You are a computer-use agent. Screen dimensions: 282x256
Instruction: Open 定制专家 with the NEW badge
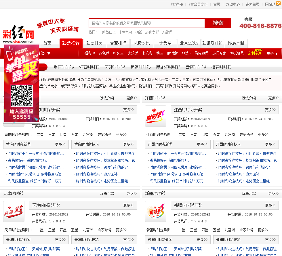click(x=255, y=53)
